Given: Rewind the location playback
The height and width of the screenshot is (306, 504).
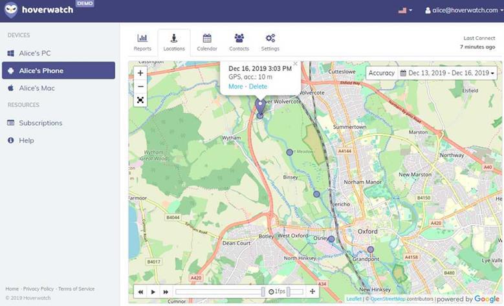Looking at the screenshot, I should 140,292.
